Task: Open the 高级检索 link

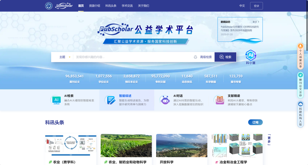Action: (206, 57)
